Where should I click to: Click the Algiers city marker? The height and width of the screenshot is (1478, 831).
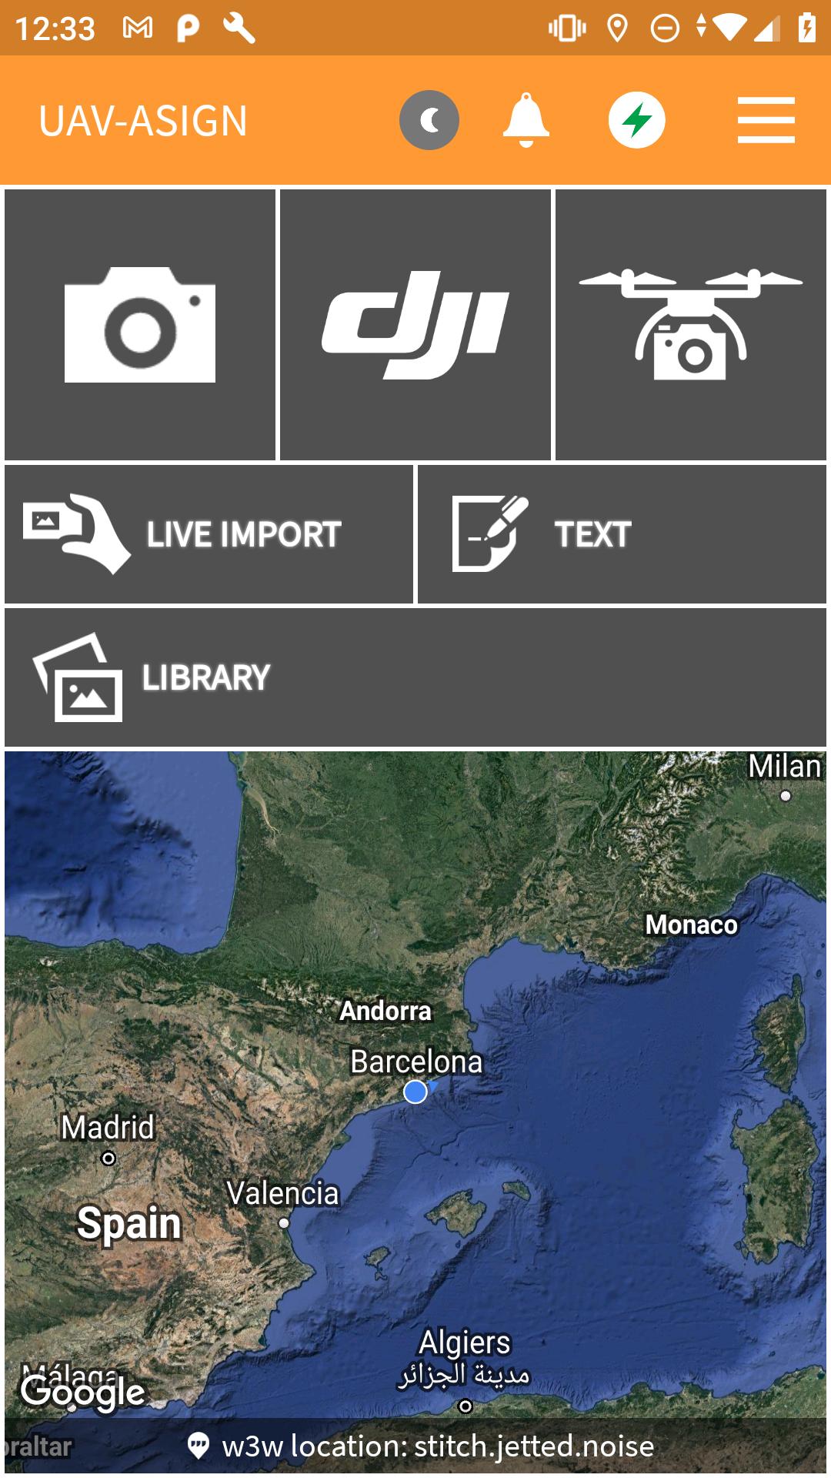coord(466,1406)
